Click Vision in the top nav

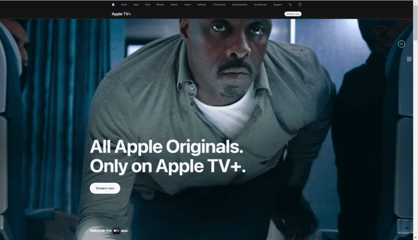[x=188, y=4]
